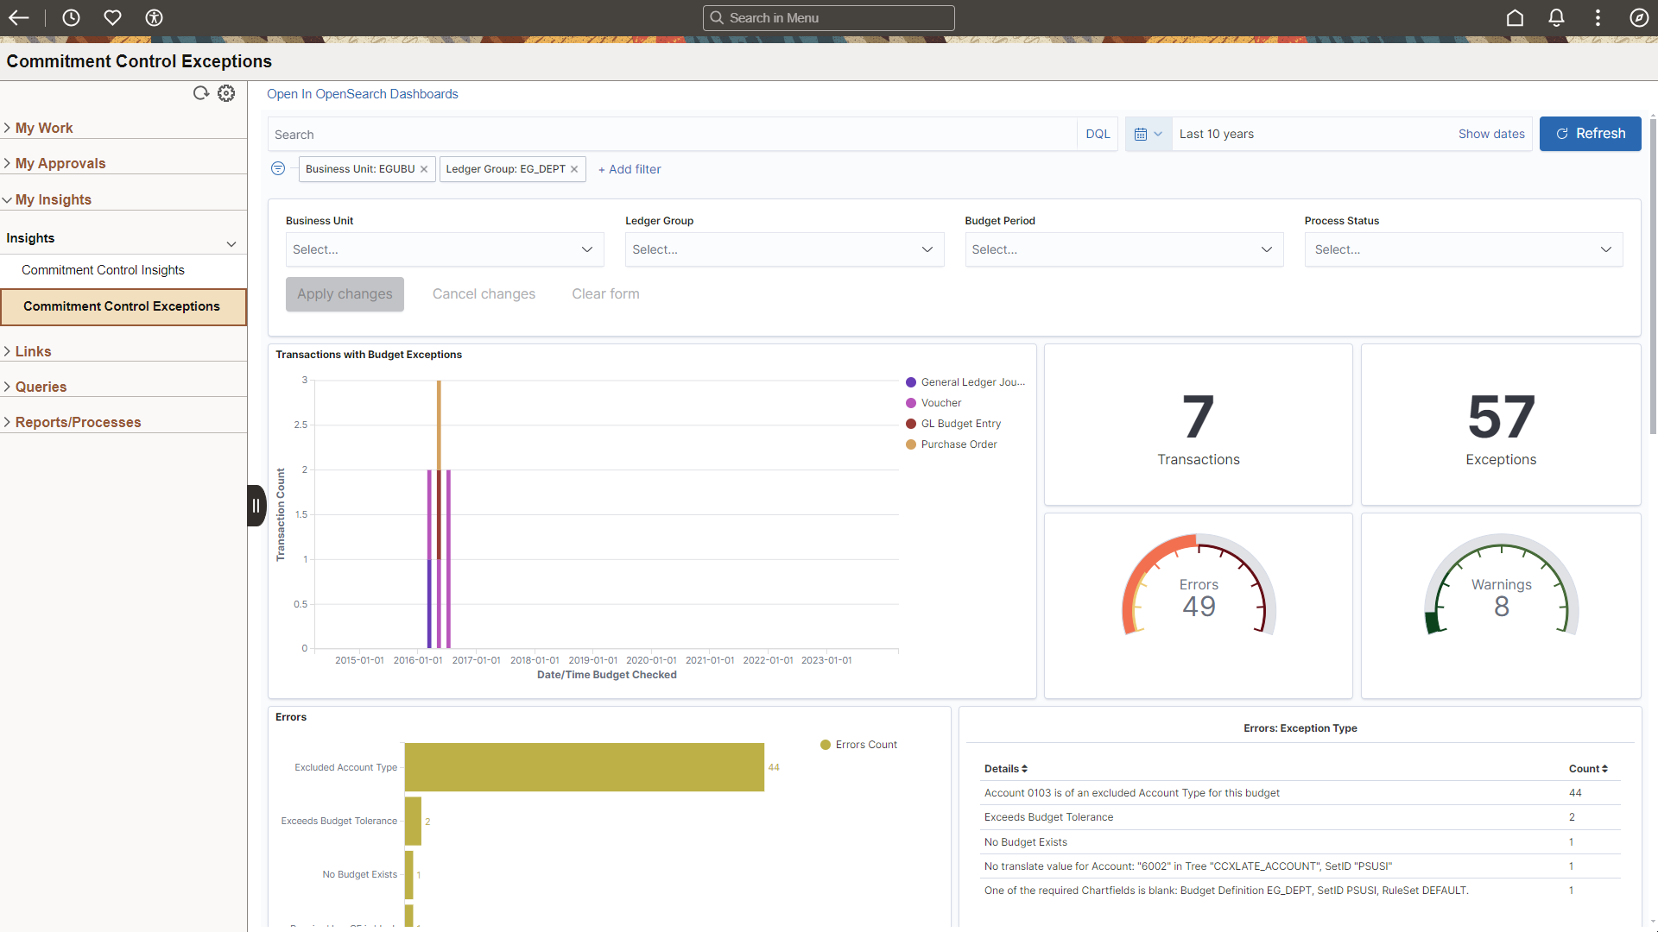Click the calendar/date picker icon
1658x932 pixels.
pos(1141,135)
